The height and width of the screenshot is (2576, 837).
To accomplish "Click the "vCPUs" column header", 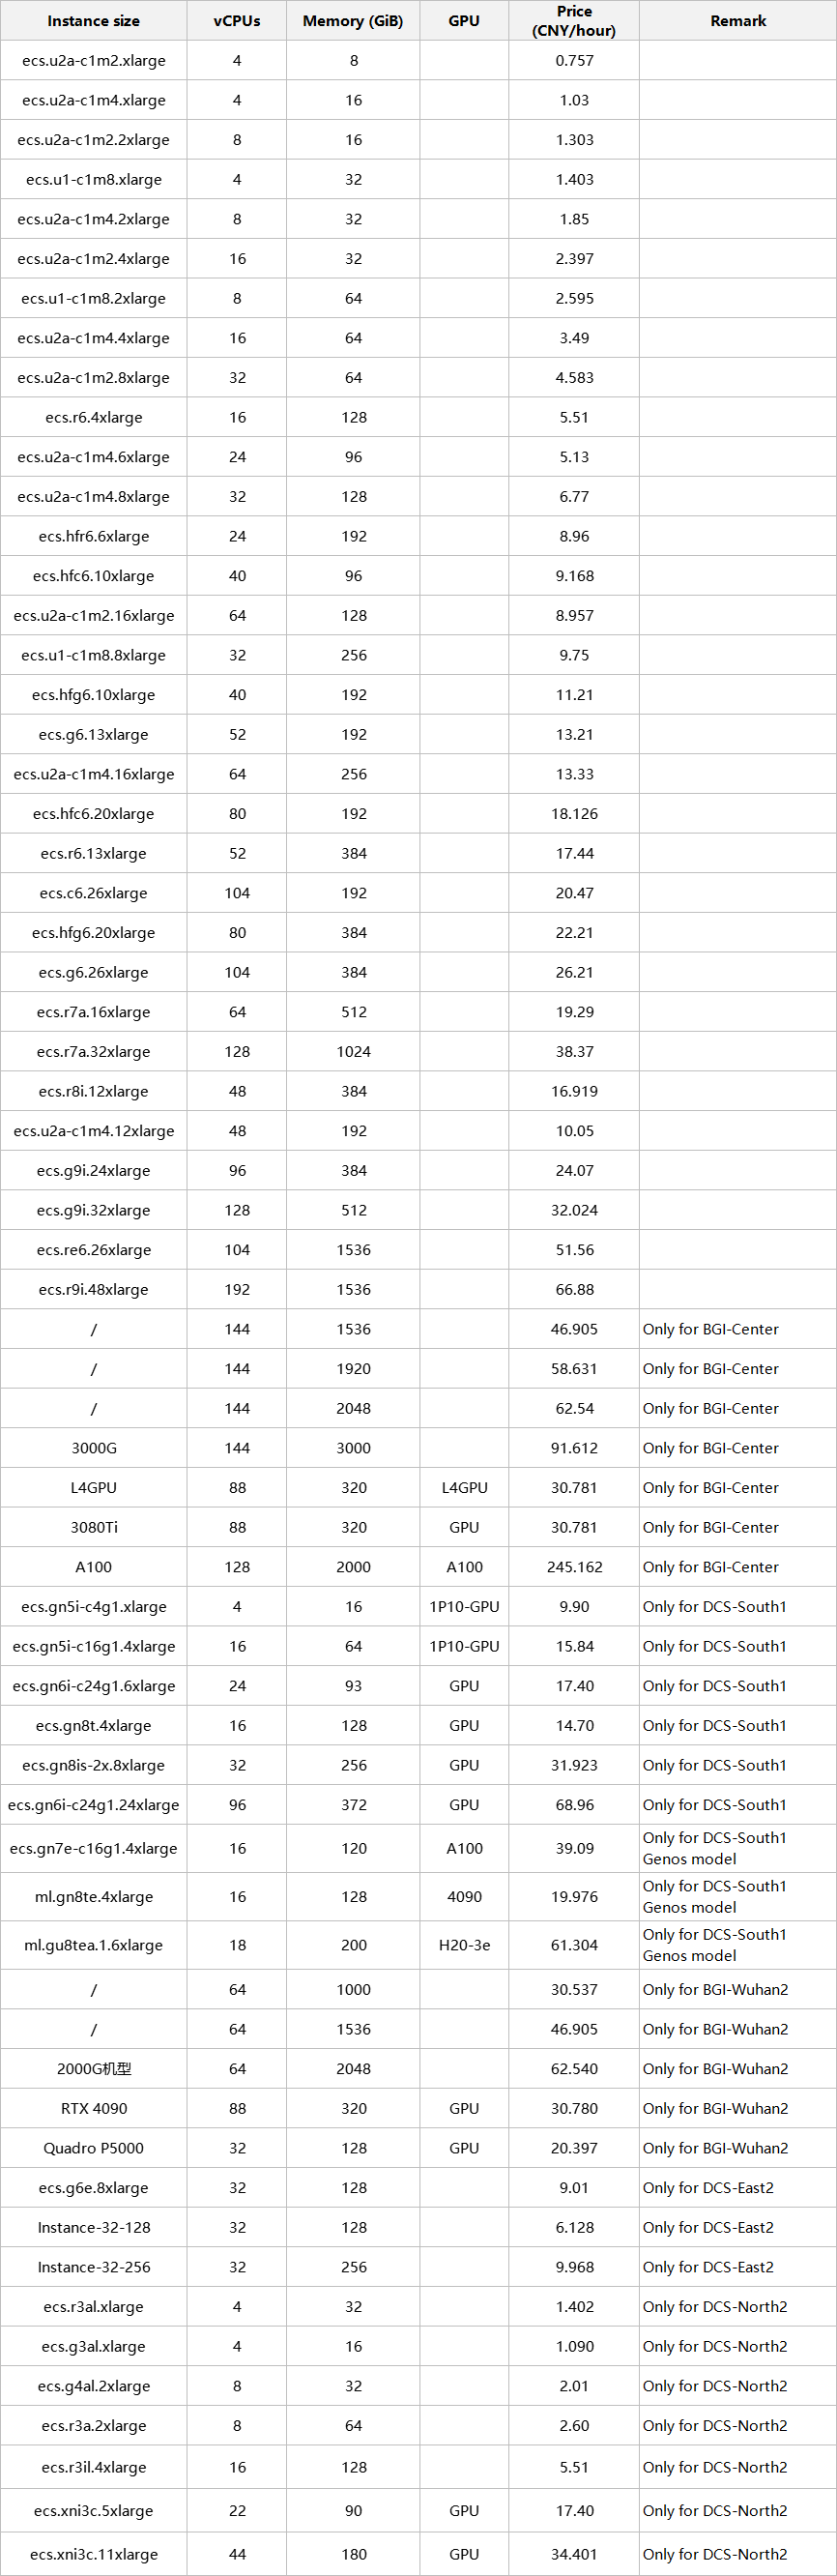I will click(237, 21).
